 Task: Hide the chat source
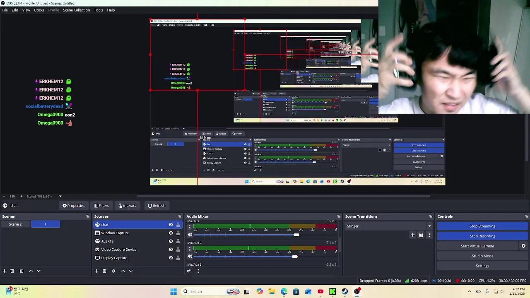point(171,225)
